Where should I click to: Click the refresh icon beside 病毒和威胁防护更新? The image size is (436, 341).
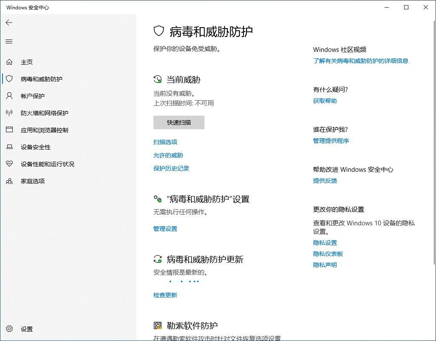(x=158, y=259)
